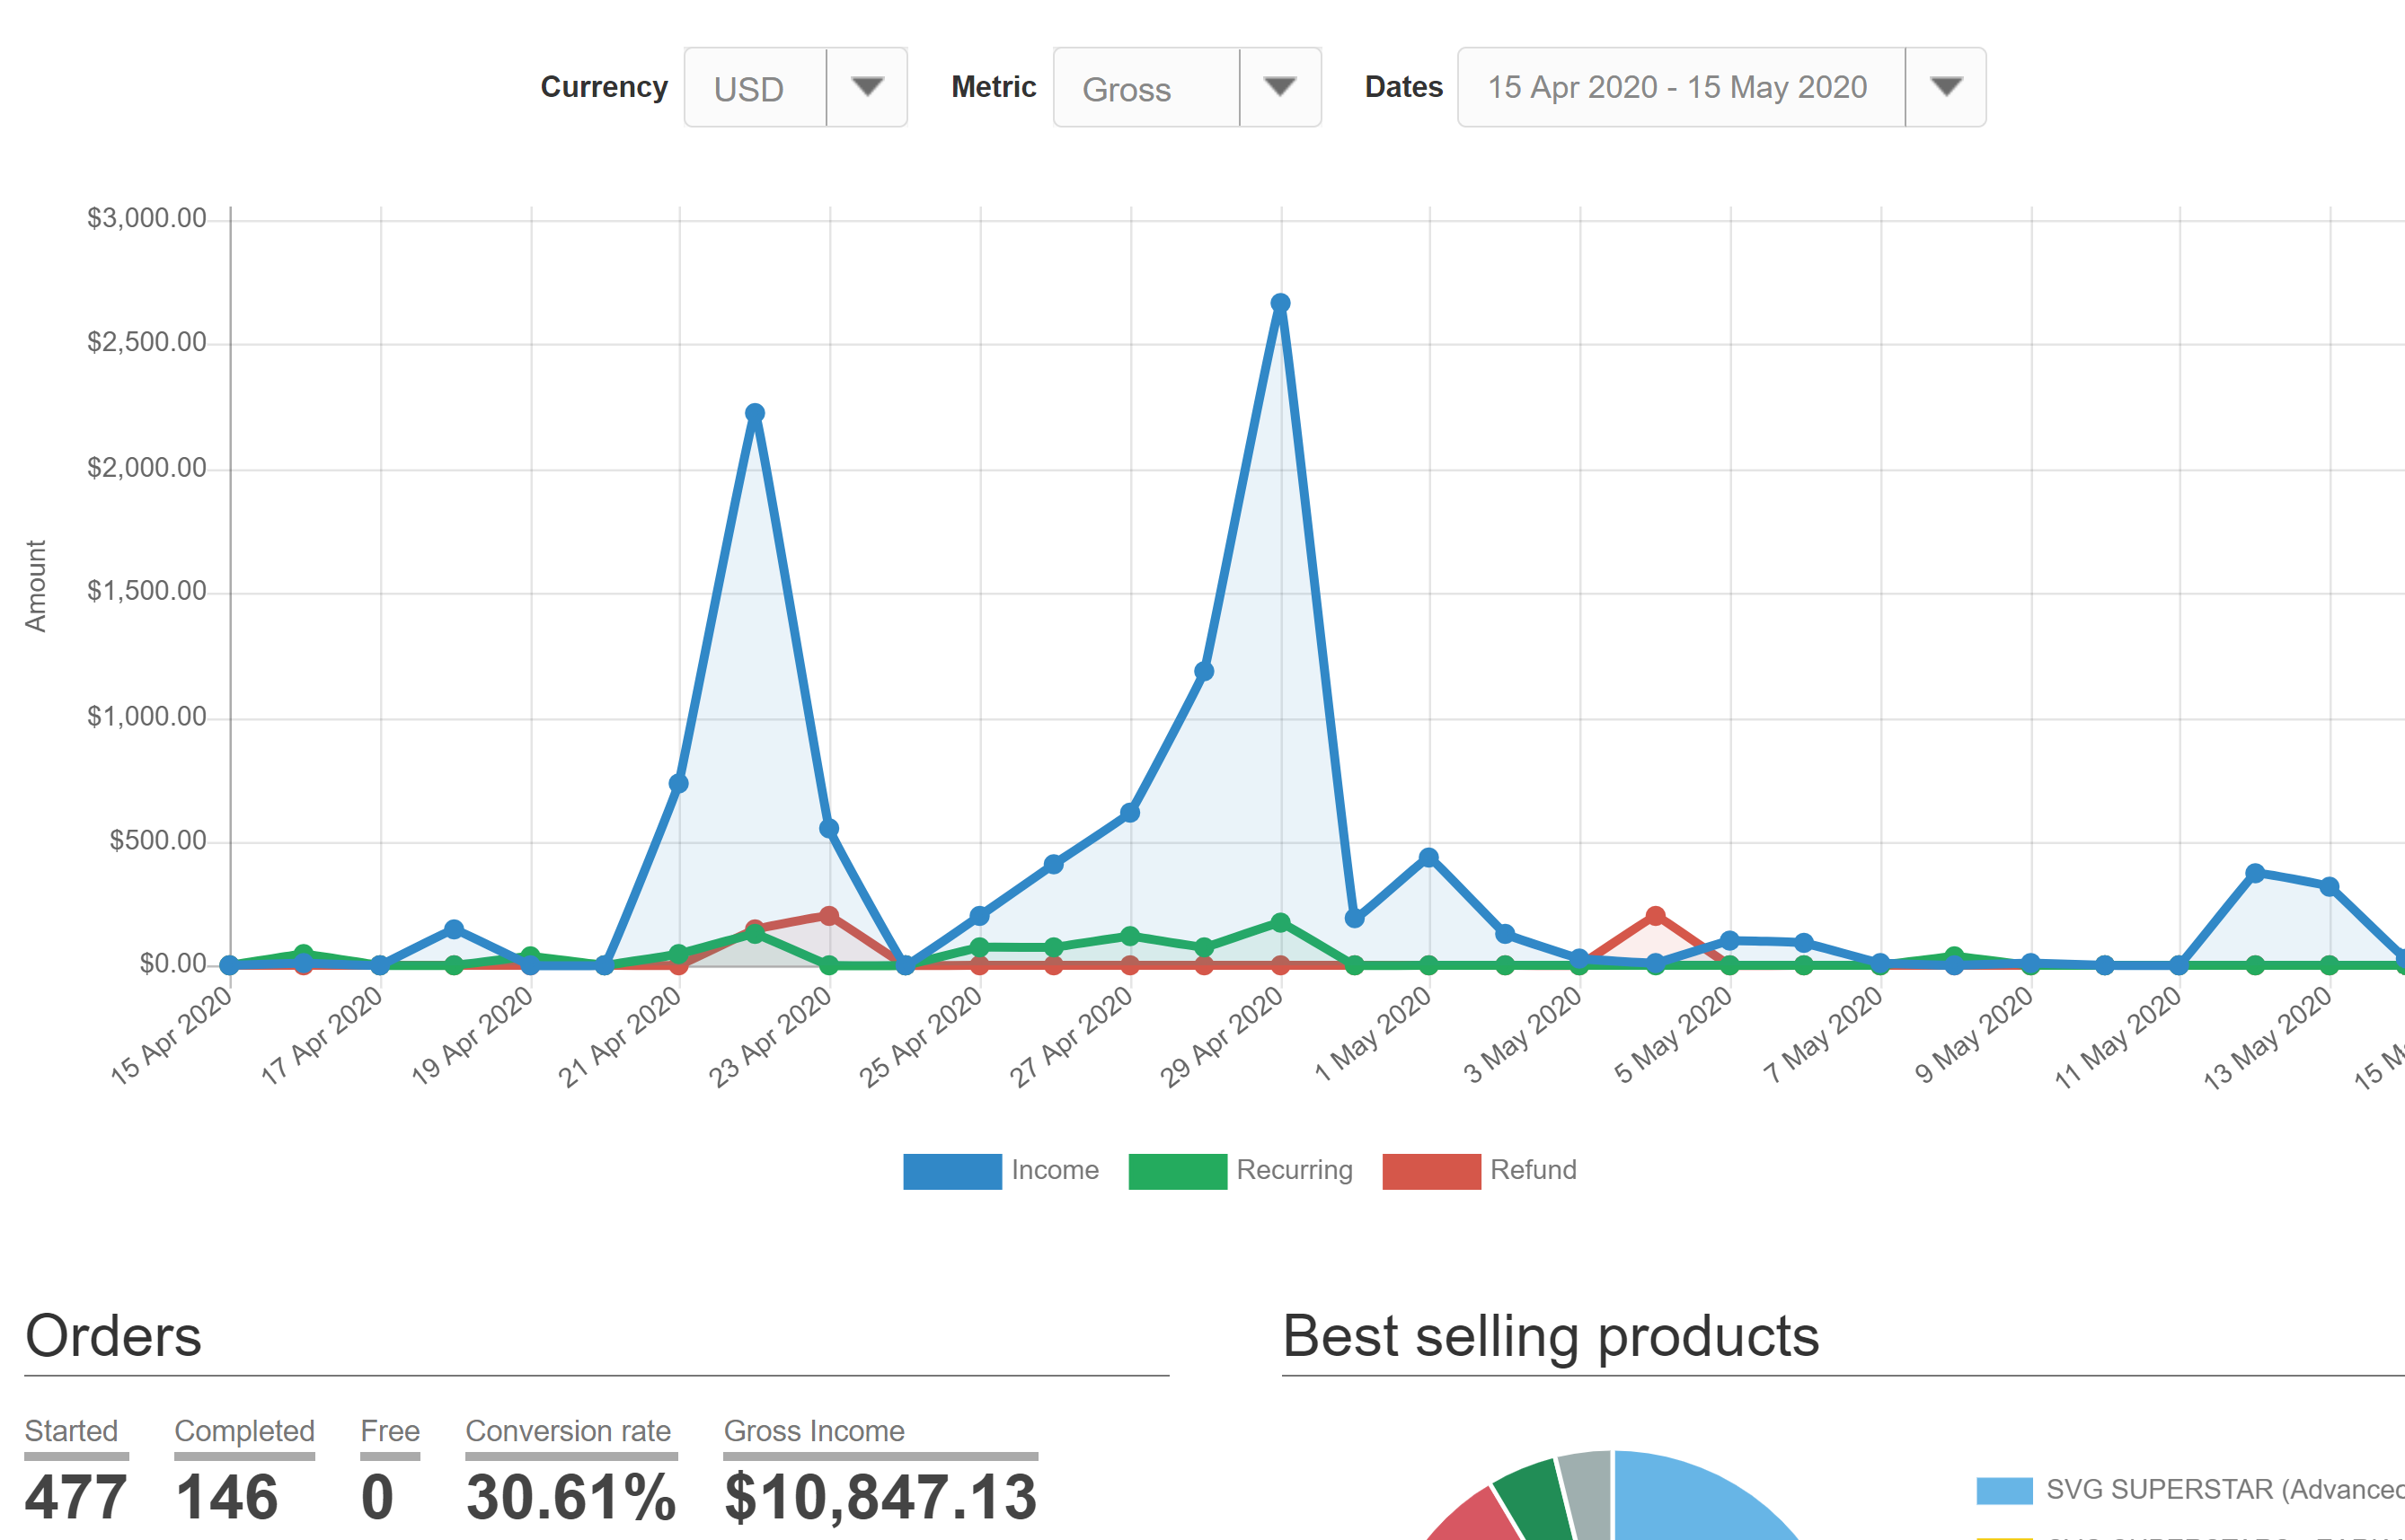Click the Metric dropdown arrow

click(x=1279, y=87)
